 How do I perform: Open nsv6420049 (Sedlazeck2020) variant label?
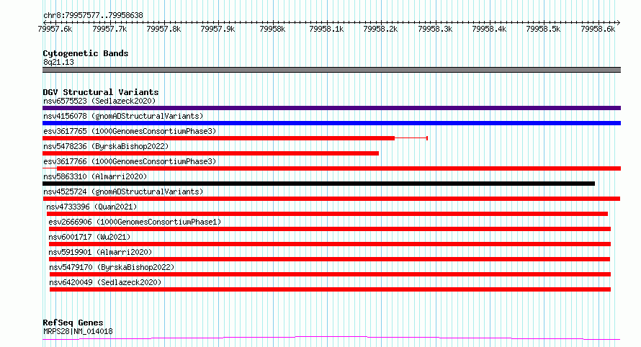click(x=105, y=282)
